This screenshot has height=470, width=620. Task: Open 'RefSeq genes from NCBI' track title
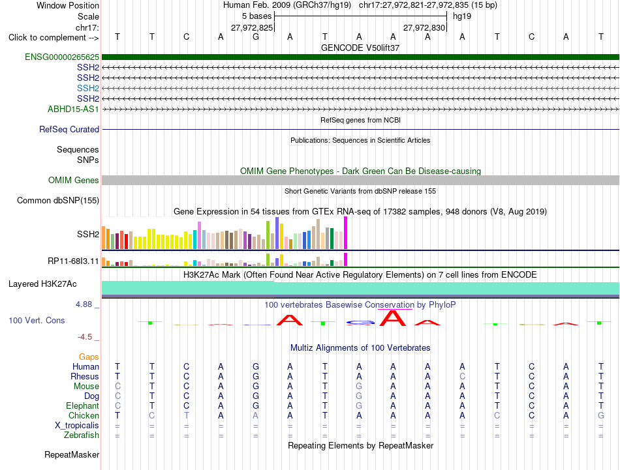pyautogui.click(x=360, y=120)
